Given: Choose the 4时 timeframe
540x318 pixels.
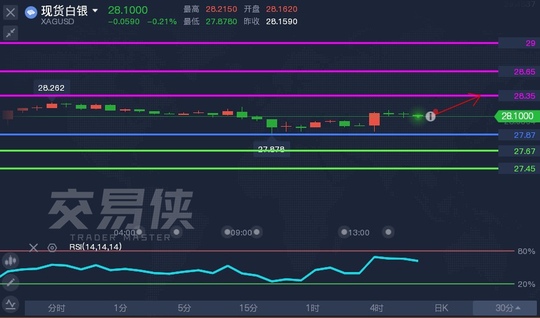Looking at the screenshot, I should tap(377, 308).
